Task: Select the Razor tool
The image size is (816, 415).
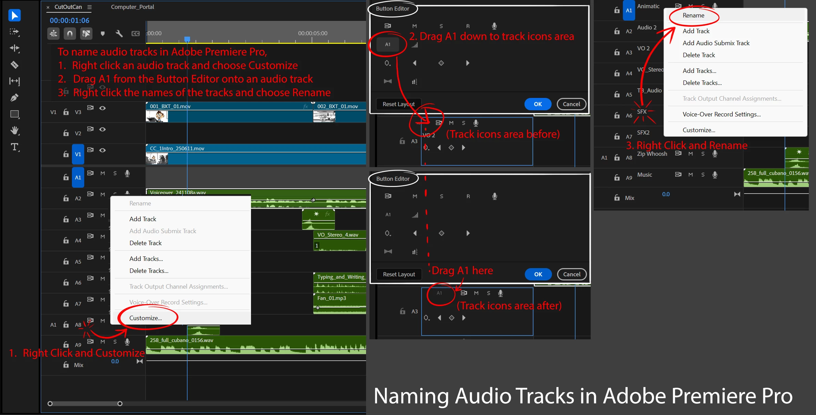Action: [x=14, y=64]
